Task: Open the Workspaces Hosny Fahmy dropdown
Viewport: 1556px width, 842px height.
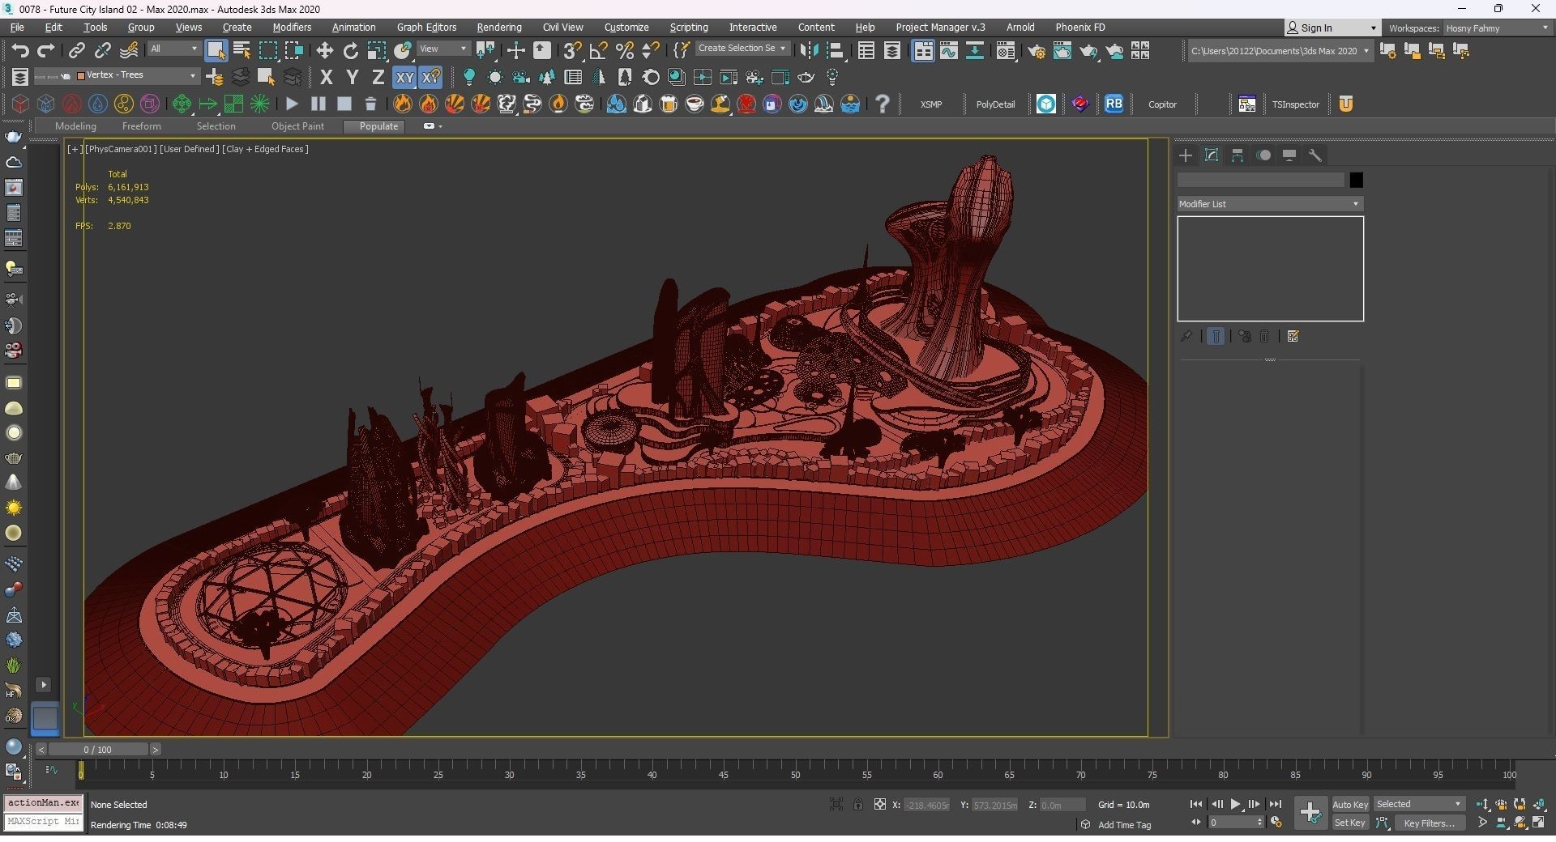Action: (x=1497, y=28)
